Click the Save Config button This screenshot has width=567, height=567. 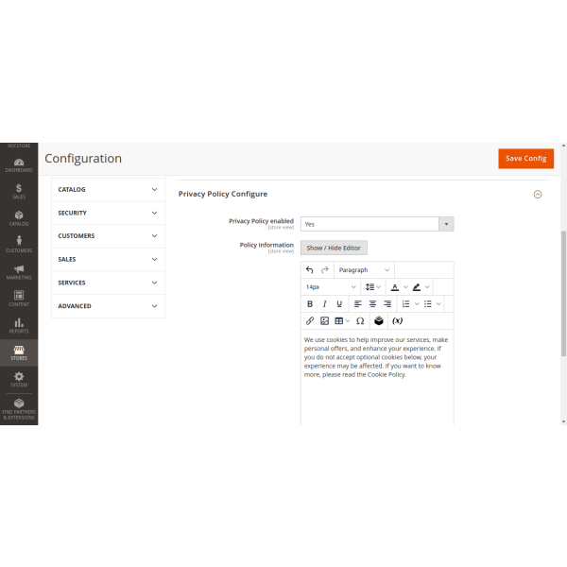coord(525,159)
